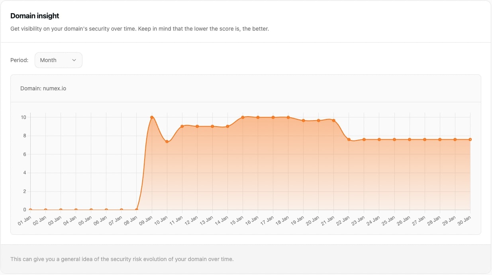
Task: Click the Domain insight heading
Action: click(x=35, y=16)
